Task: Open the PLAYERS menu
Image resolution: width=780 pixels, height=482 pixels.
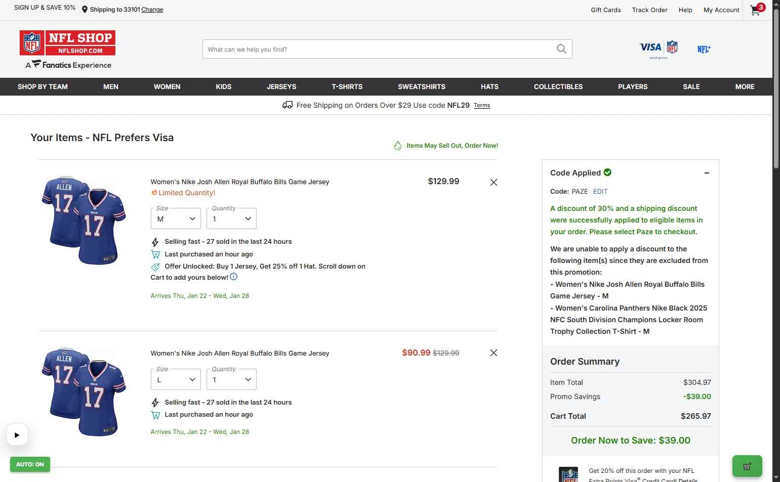Action: coord(633,86)
